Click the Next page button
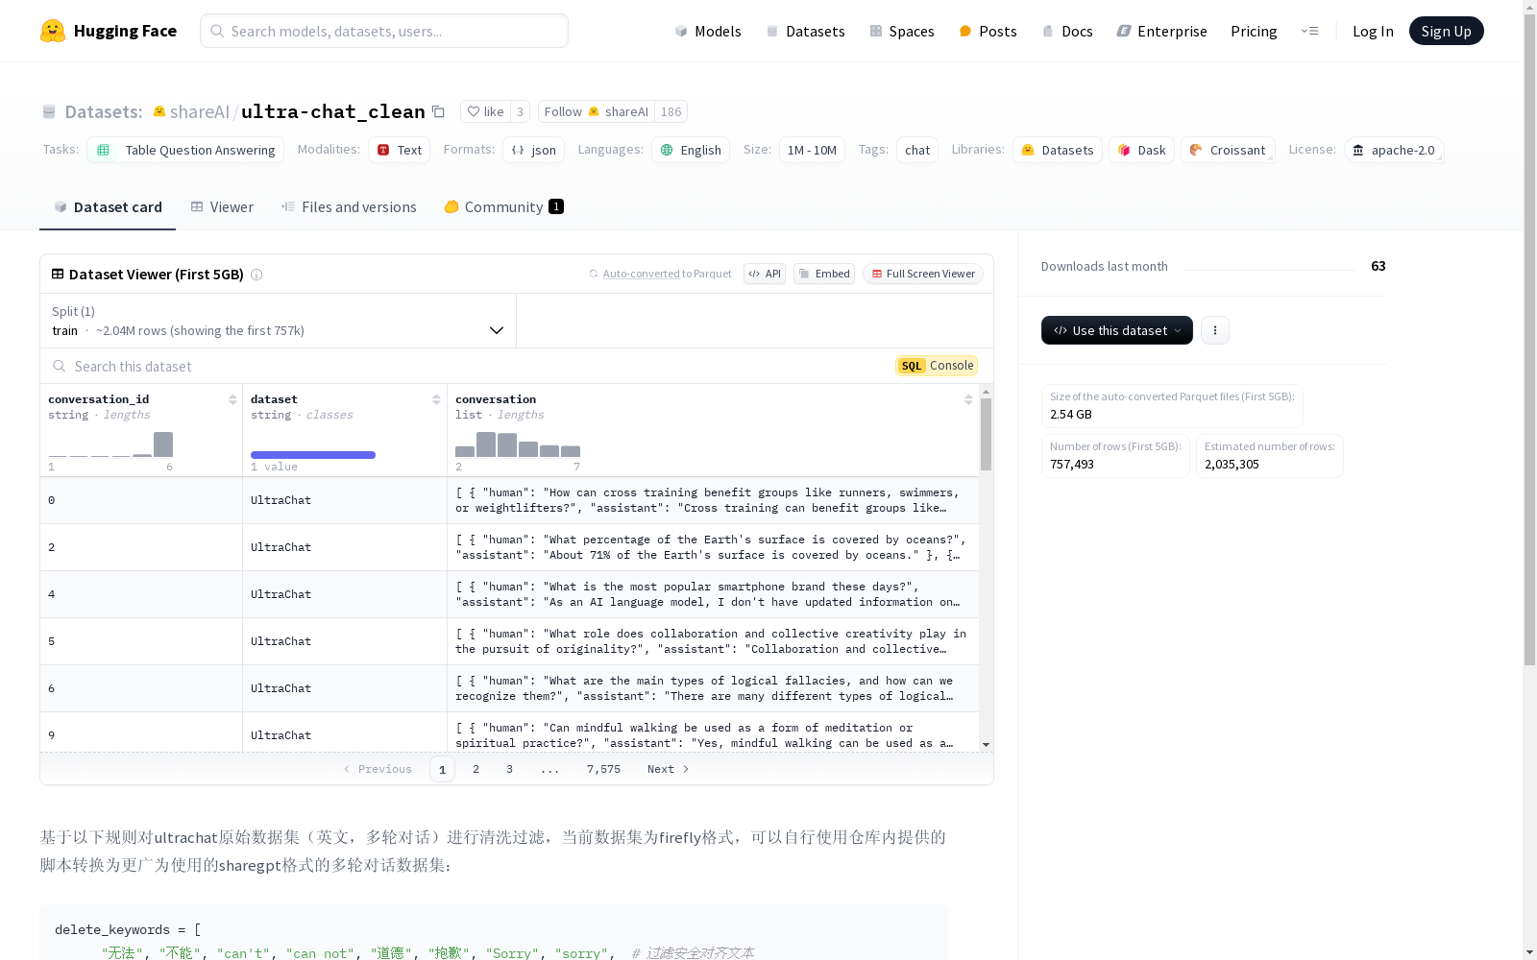 (x=668, y=769)
